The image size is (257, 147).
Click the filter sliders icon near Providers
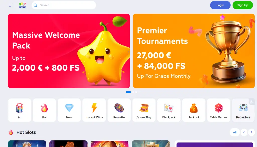[252, 102]
